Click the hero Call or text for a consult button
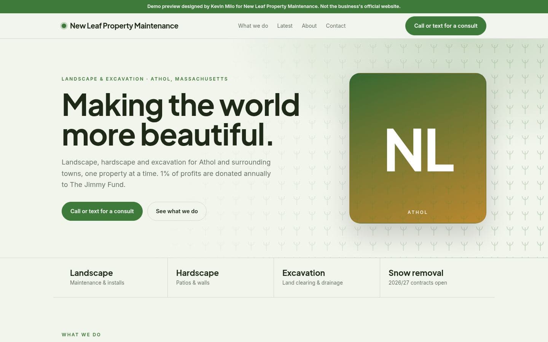Image resolution: width=548 pixels, height=342 pixels. [x=102, y=211]
